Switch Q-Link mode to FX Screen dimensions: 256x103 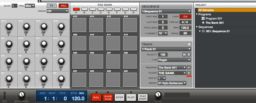click(x=52, y=6)
